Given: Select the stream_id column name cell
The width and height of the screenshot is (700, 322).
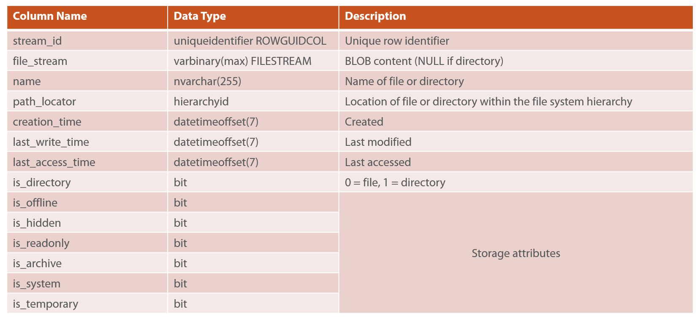Looking at the screenshot, I should point(87,41).
